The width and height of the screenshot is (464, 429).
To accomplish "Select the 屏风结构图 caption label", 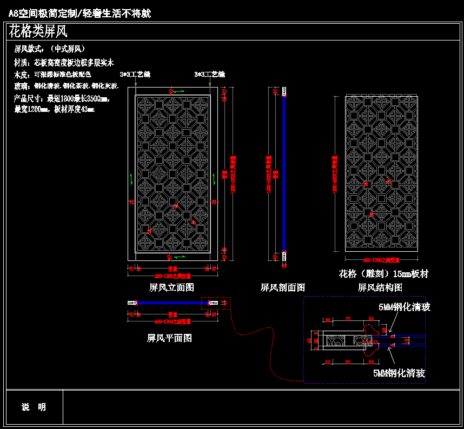I will coord(380,287).
